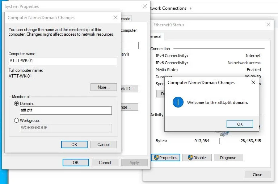Confirm with OK in Computer Name/Domain Changes dialog
This screenshot has height=184, width=278.
(74, 144)
